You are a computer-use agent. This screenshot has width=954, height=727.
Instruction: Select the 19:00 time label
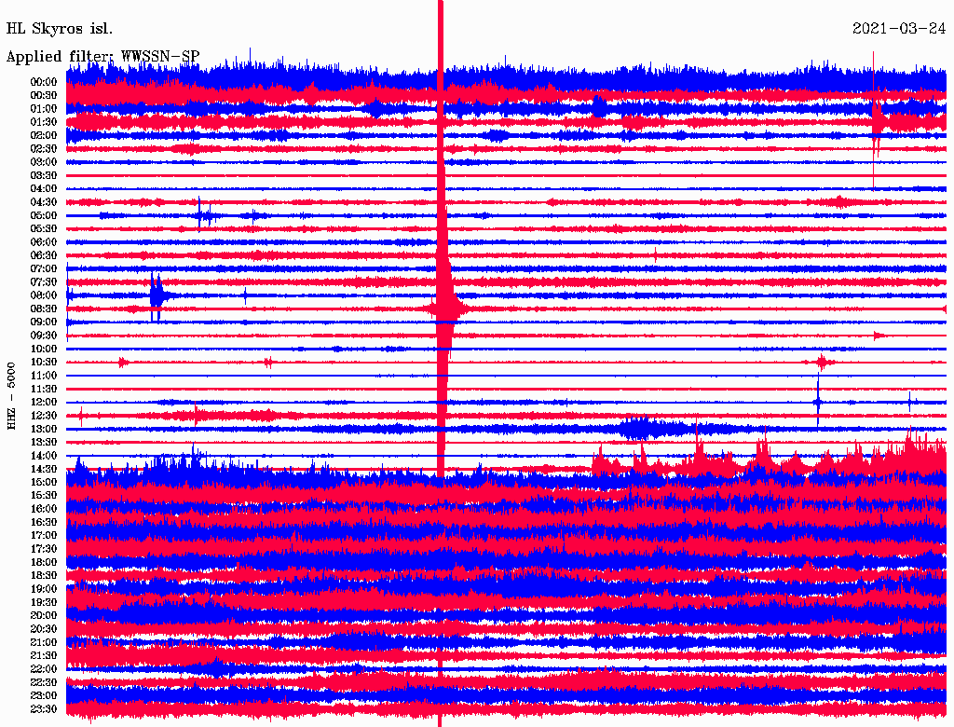(44, 589)
